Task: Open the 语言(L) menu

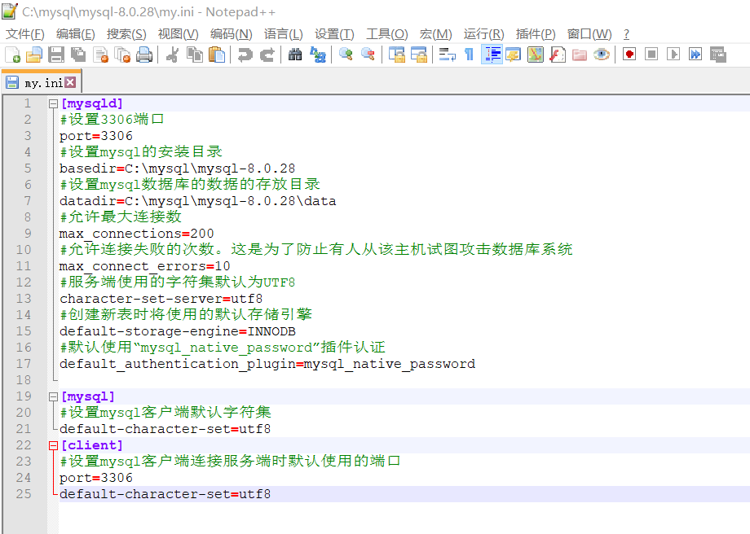Action: [x=283, y=34]
